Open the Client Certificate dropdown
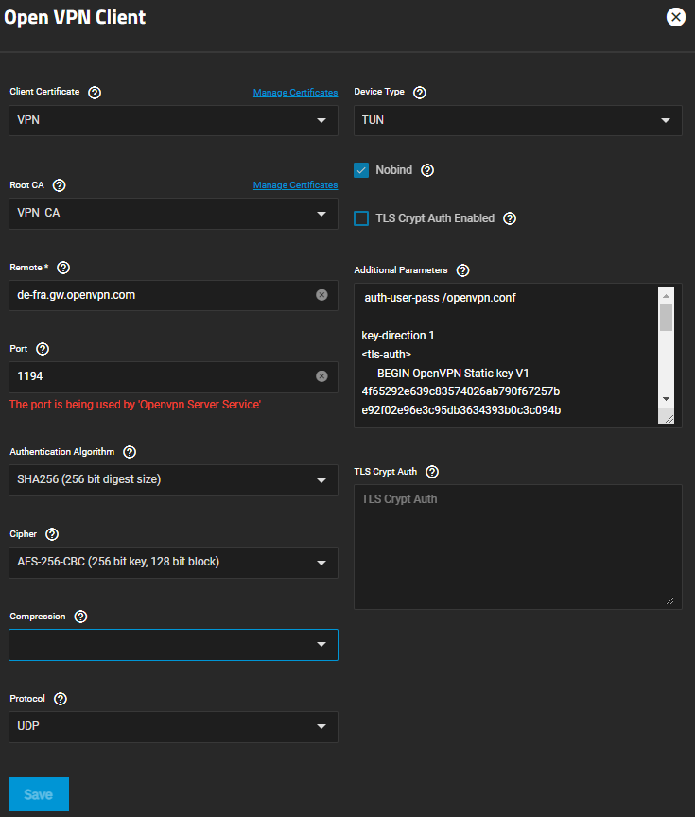 coord(173,120)
